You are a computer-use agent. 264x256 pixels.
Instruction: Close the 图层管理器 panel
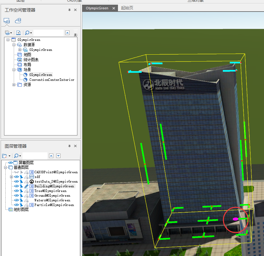(76, 146)
